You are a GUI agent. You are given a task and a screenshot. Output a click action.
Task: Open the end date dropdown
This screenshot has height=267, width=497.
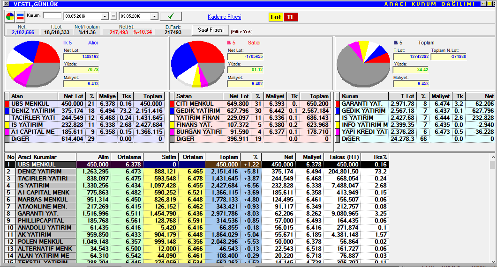coord(154,16)
